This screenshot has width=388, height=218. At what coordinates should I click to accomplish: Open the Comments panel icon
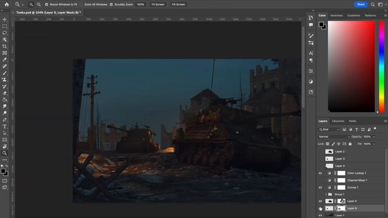[311, 25]
